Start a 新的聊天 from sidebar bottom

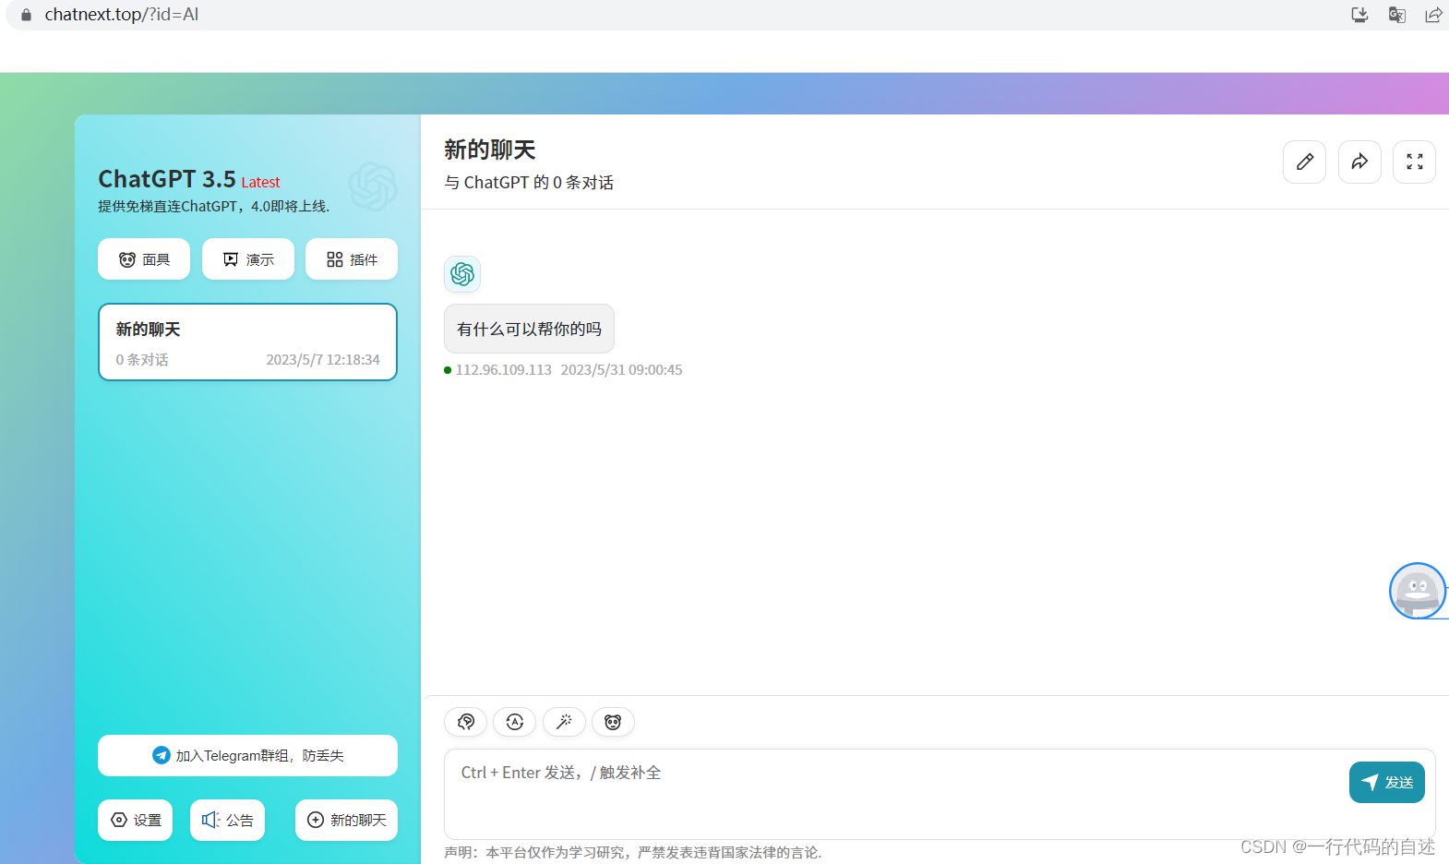click(x=346, y=820)
